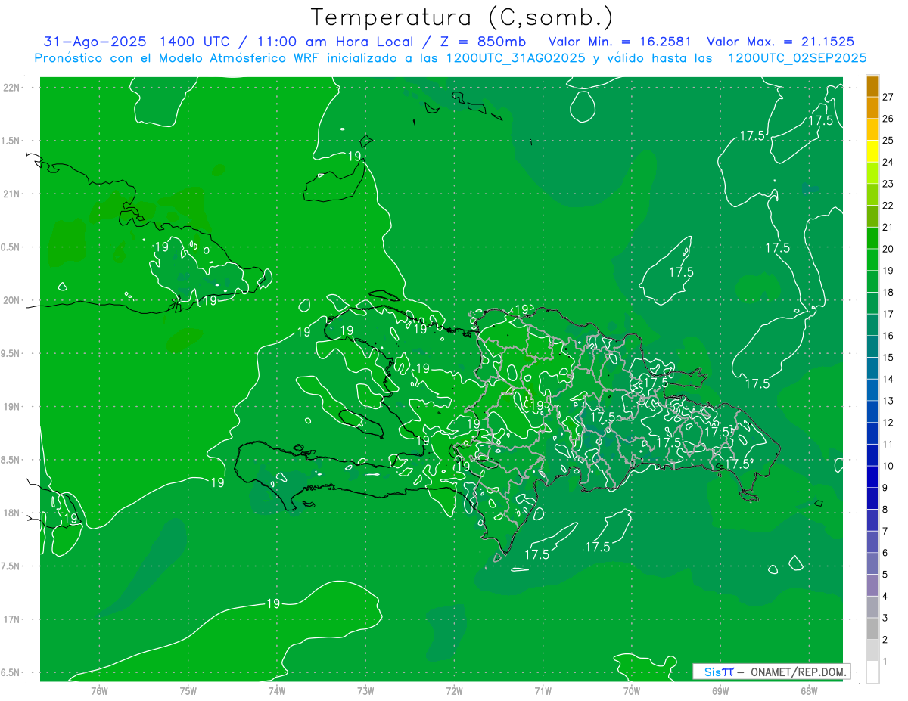908x701 pixels.
Task: Click 'Valor Max. = 21.1525' value
Action: (781, 42)
